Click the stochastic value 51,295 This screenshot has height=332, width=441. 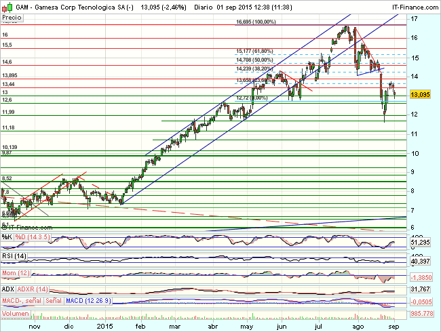(x=420, y=243)
